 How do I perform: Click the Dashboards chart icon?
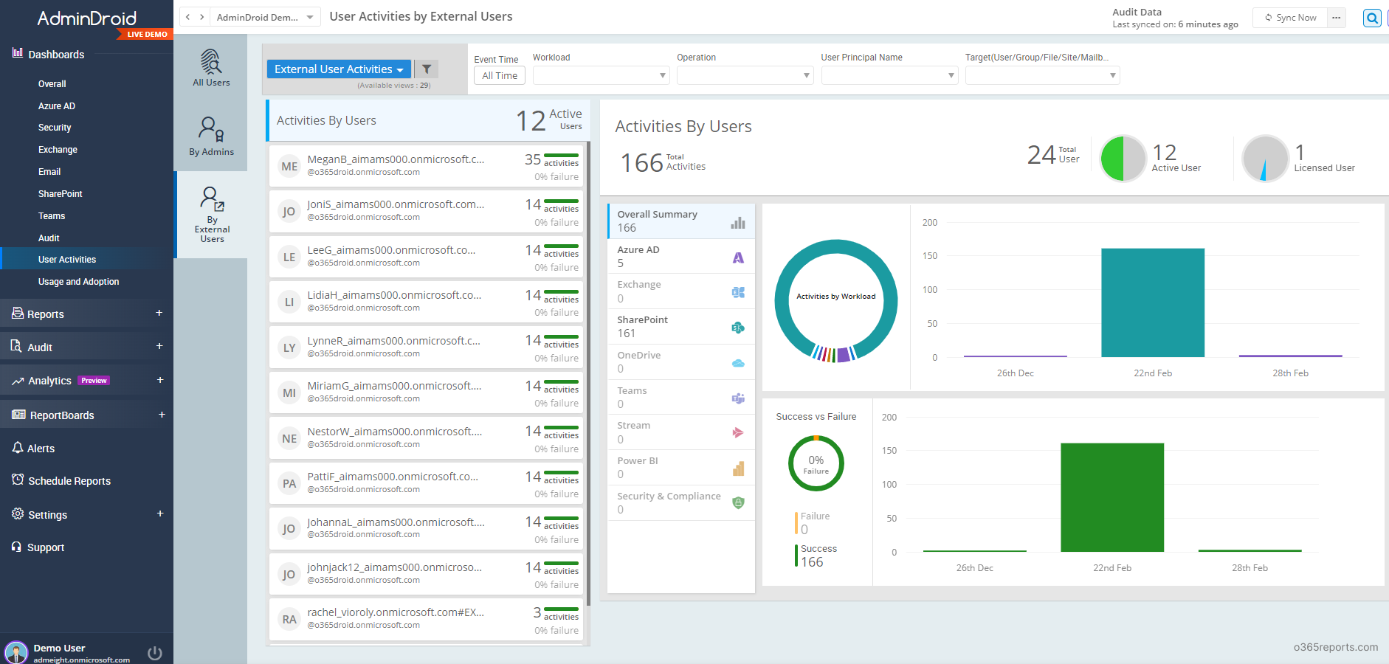coord(18,53)
